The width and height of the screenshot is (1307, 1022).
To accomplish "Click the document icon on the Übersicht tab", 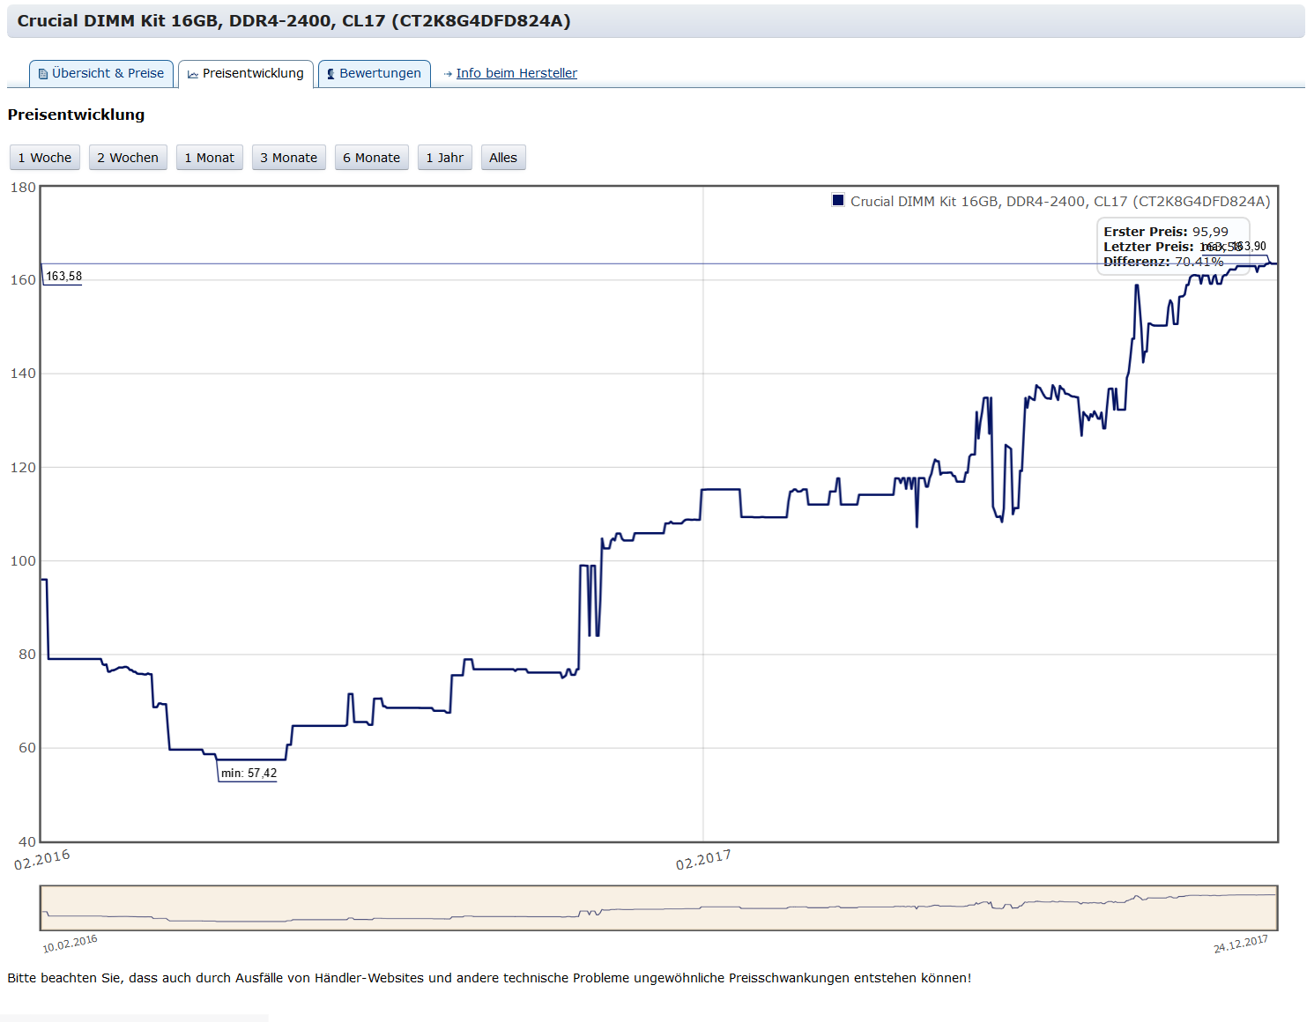I will pyautogui.click(x=43, y=74).
